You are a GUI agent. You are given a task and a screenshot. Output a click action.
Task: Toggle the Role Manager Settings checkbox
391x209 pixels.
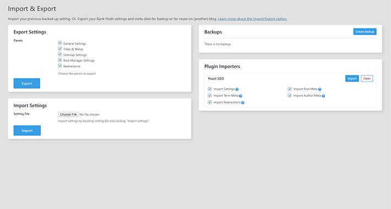point(60,60)
